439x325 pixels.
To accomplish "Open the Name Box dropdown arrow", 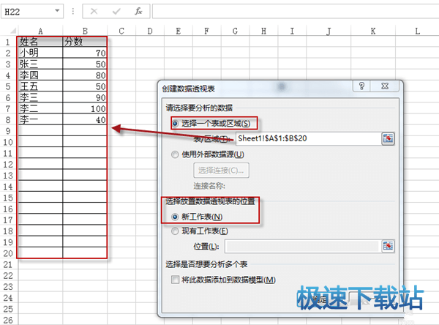I will 57,11.
